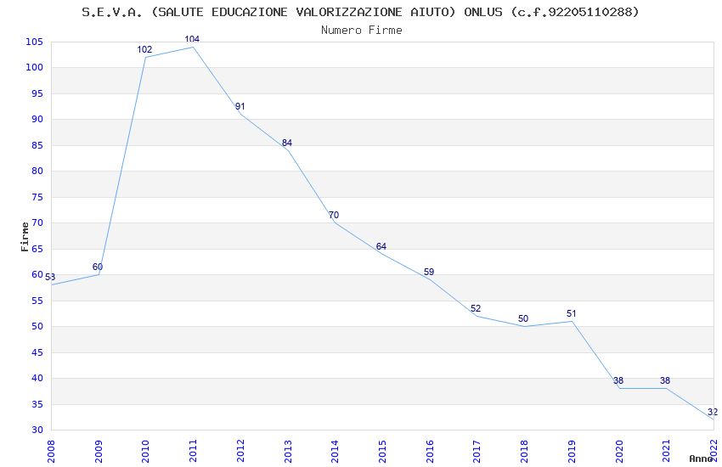The height and width of the screenshot is (467, 722).
Task: Select the 2017 year label
Action: click(x=477, y=452)
